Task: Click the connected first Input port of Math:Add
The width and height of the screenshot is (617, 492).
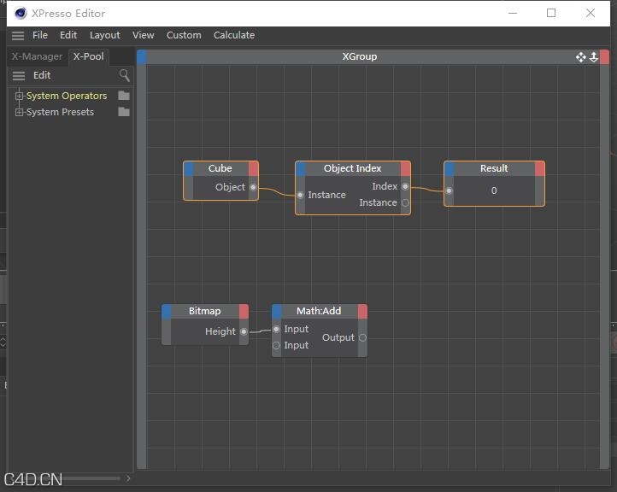Action: [276, 329]
